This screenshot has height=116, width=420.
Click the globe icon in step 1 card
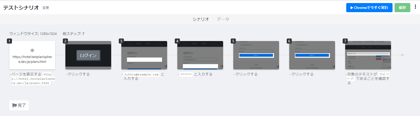click(x=32, y=50)
